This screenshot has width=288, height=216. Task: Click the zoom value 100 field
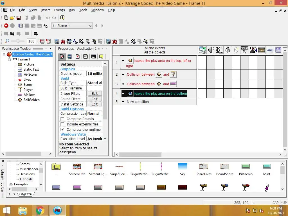pyautogui.click(x=31, y=41)
